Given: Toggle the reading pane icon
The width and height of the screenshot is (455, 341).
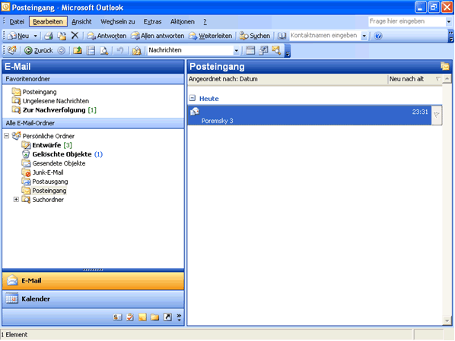Looking at the screenshot, I should (x=91, y=50).
